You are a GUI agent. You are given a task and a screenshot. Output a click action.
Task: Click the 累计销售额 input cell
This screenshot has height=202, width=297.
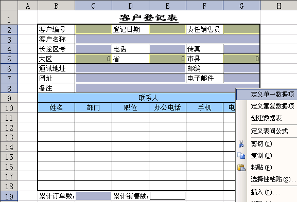click(x=167, y=196)
